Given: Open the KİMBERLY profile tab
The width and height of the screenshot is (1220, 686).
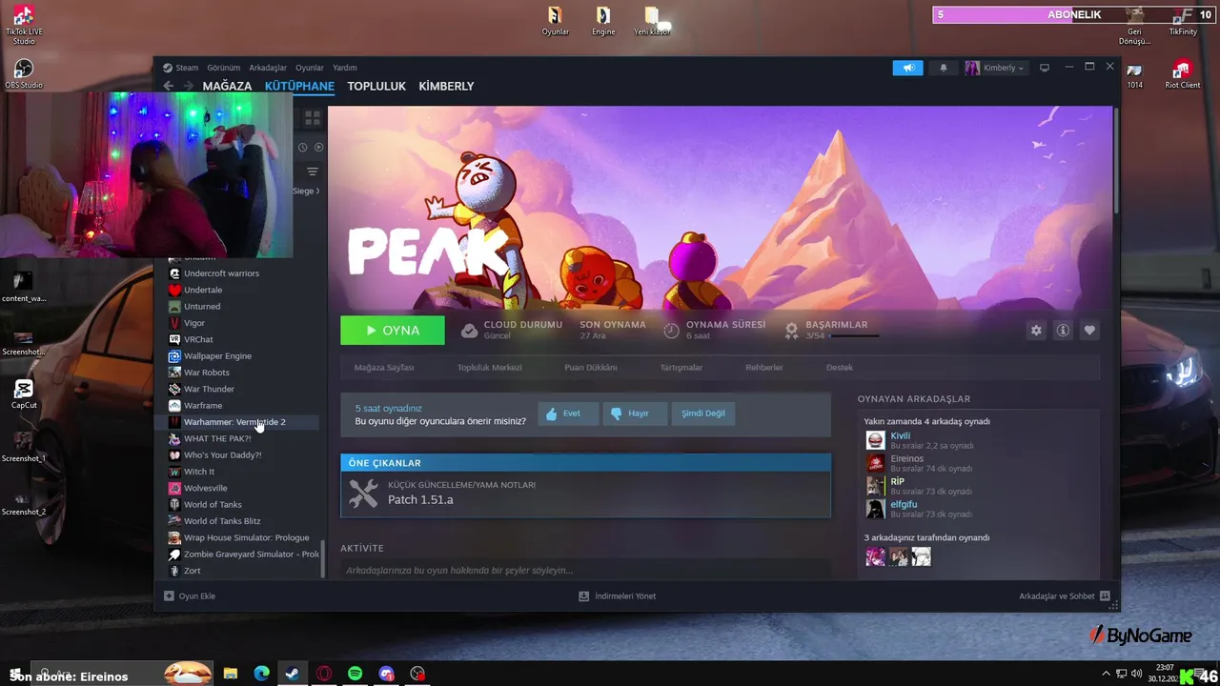Looking at the screenshot, I should (446, 86).
